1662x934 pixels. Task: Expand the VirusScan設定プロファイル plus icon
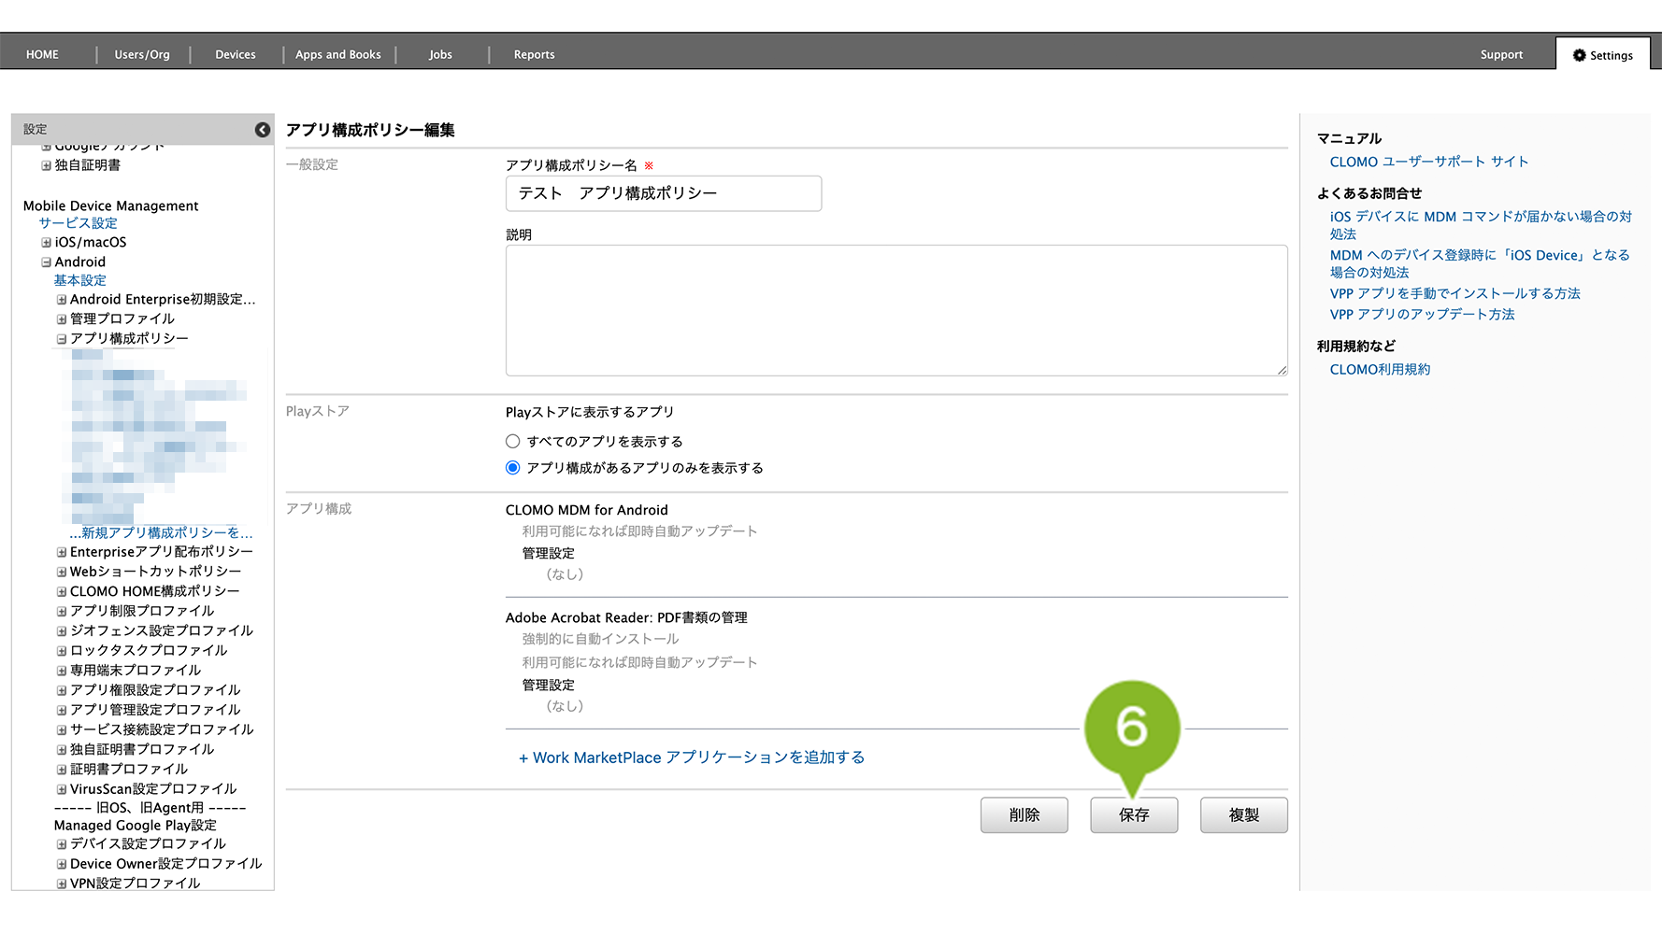tap(62, 789)
